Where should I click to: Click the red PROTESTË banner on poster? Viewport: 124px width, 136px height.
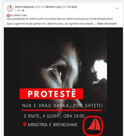coord(51,94)
